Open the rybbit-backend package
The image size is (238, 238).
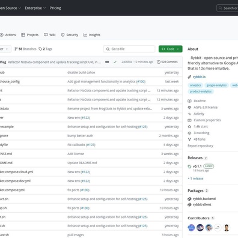(204, 199)
